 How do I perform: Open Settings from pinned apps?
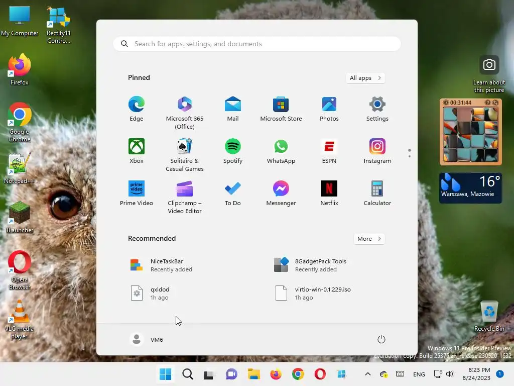point(377,109)
